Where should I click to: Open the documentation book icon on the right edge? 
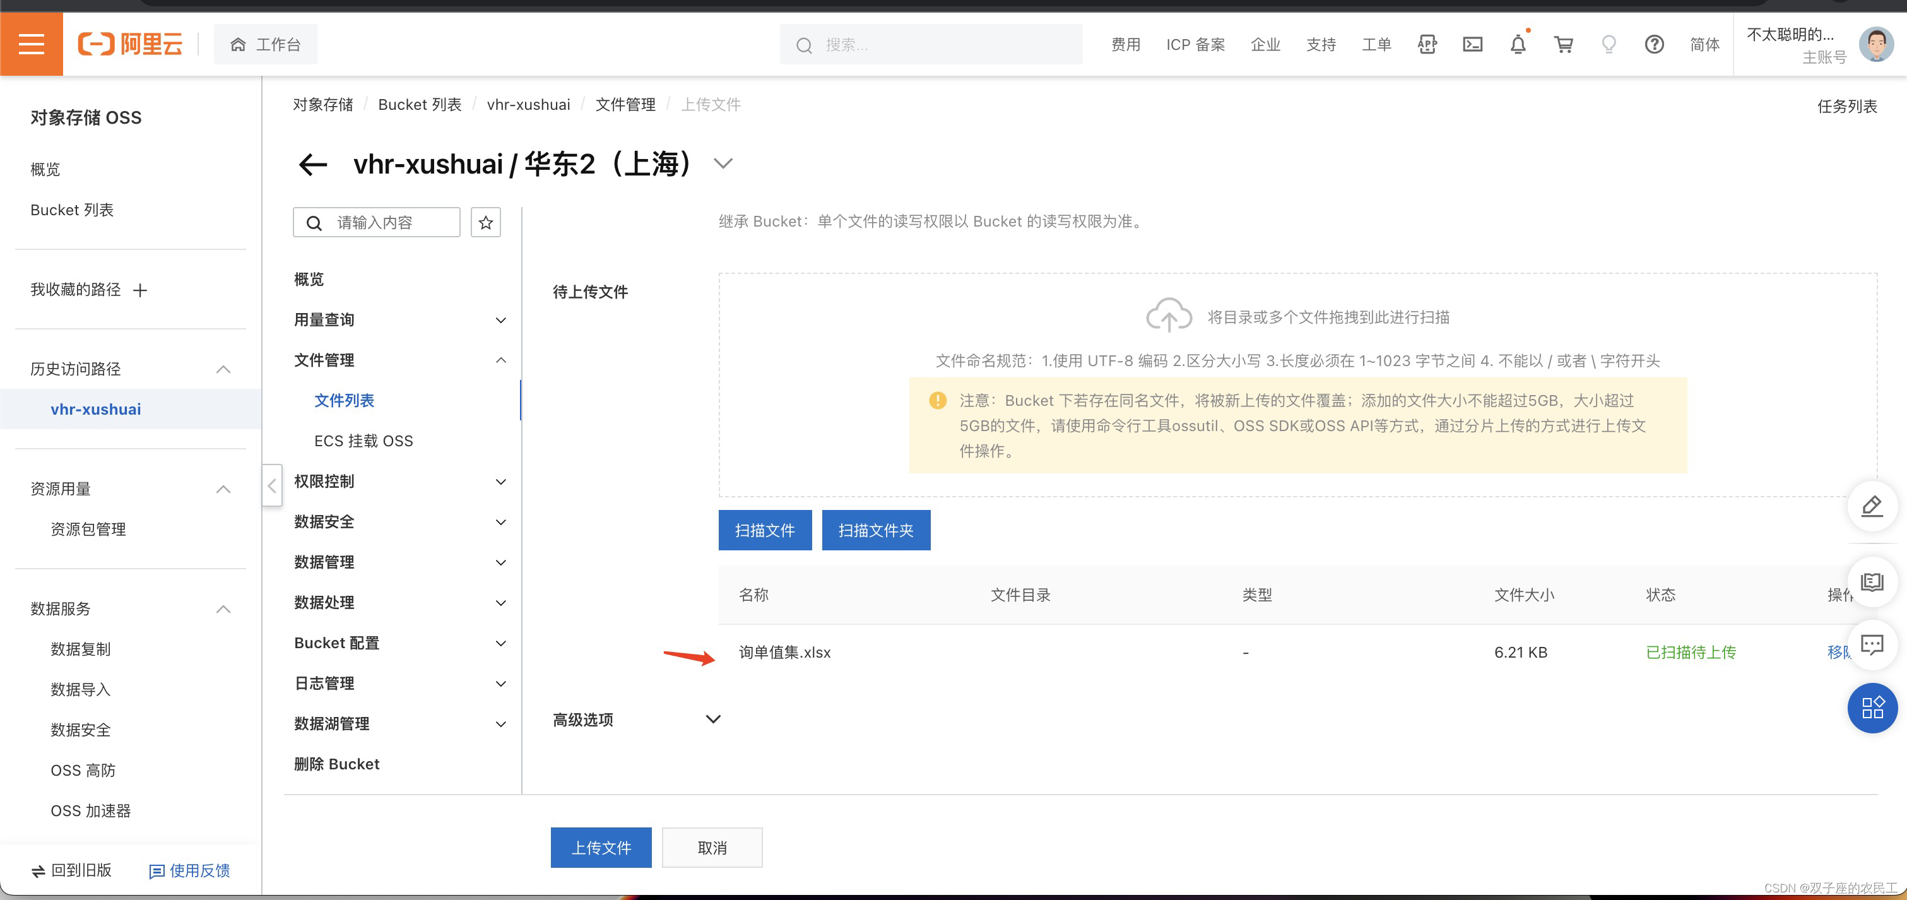tap(1872, 582)
